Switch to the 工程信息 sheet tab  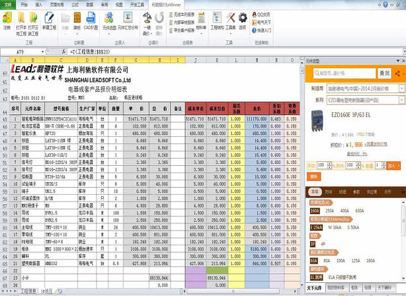[26, 291]
